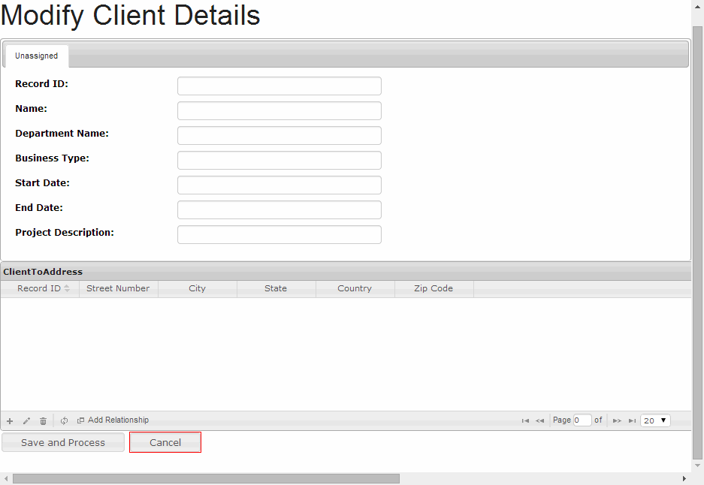
Task: Focus the Project Description input field
Action: (x=279, y=235)
